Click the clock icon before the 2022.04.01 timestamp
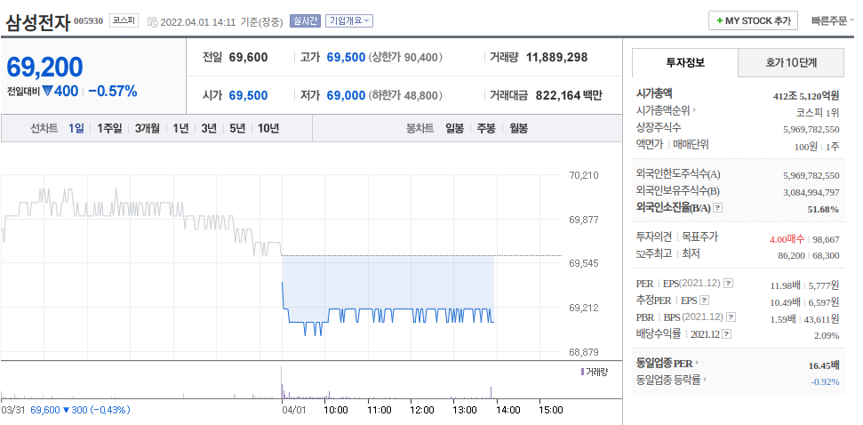863x425 pixels. click(153, 22)
